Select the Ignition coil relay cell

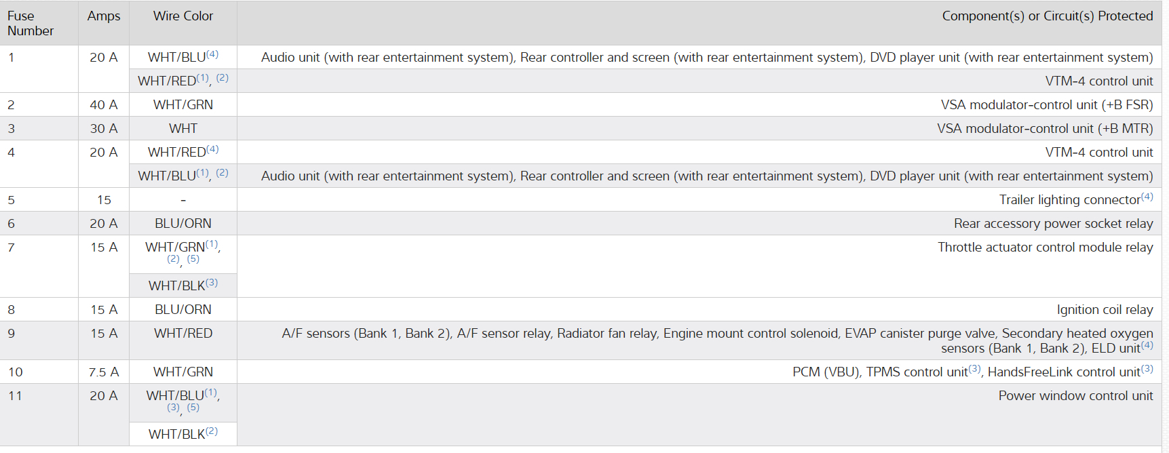tap(1105, 310)
